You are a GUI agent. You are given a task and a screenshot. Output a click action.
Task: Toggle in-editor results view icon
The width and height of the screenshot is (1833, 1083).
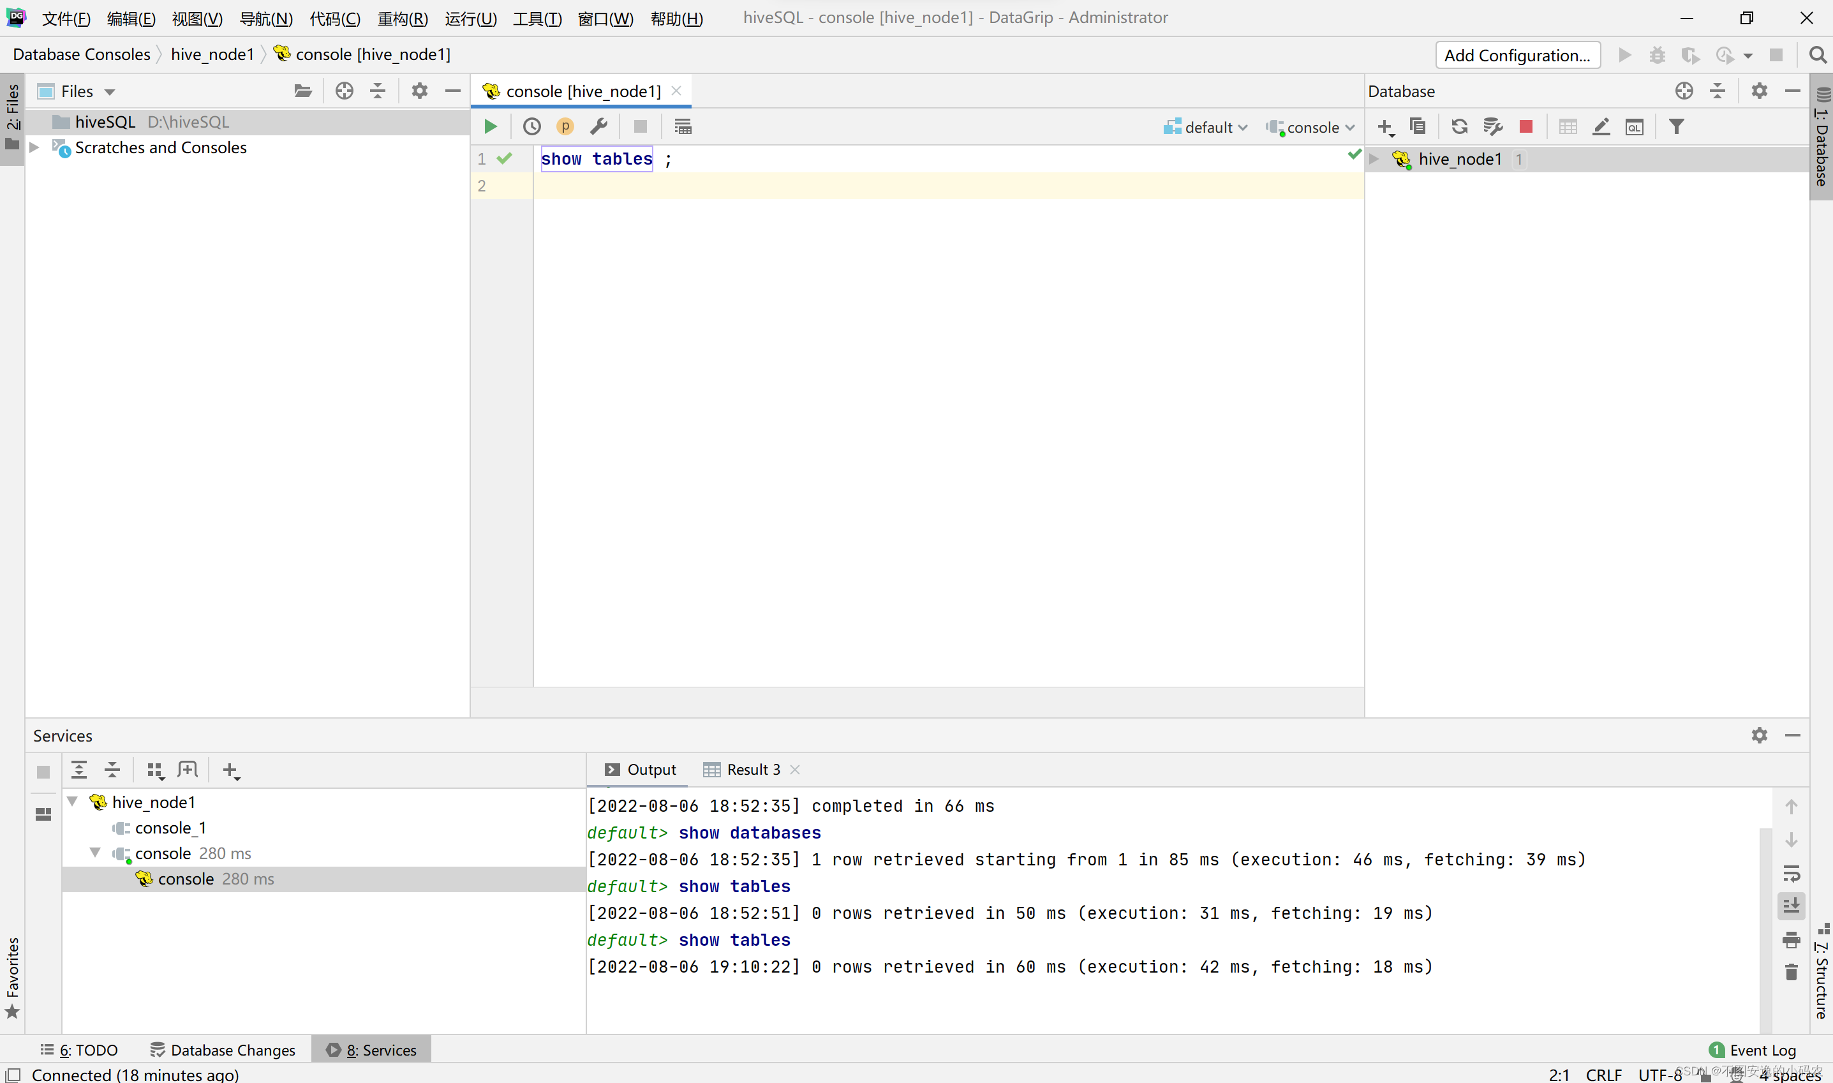683,127
